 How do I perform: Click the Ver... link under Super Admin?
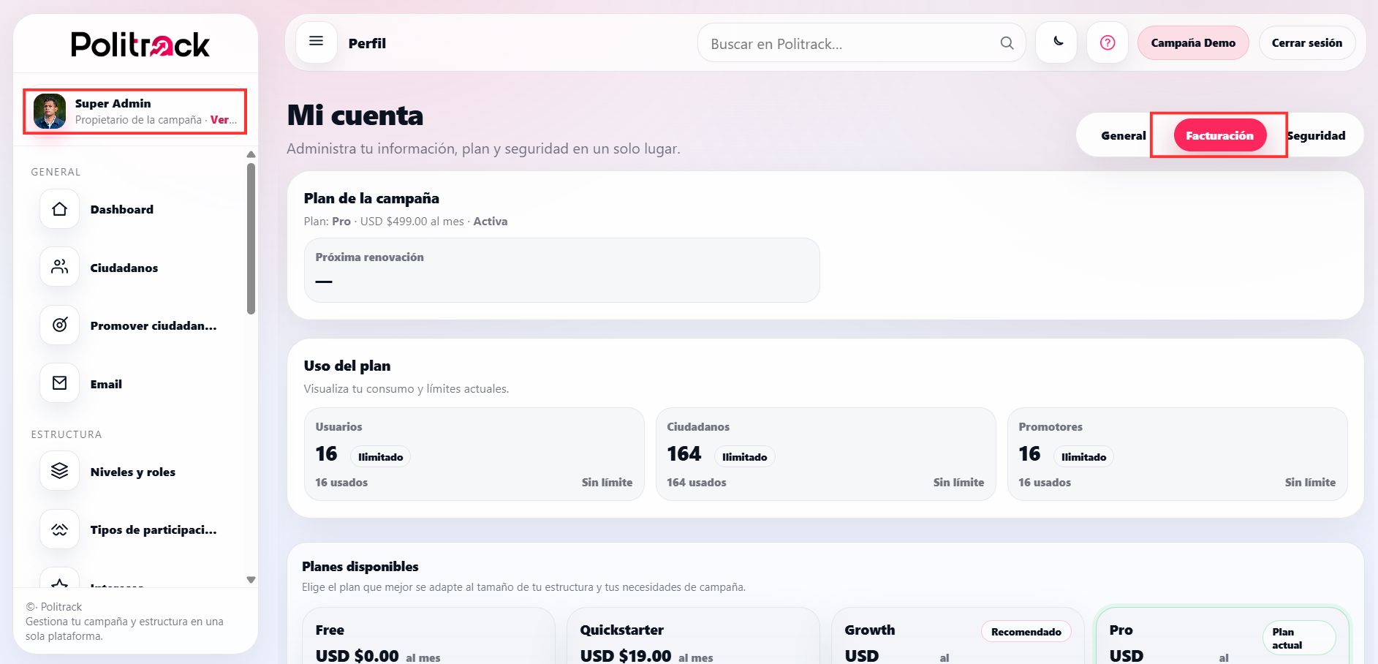(223, 119)
